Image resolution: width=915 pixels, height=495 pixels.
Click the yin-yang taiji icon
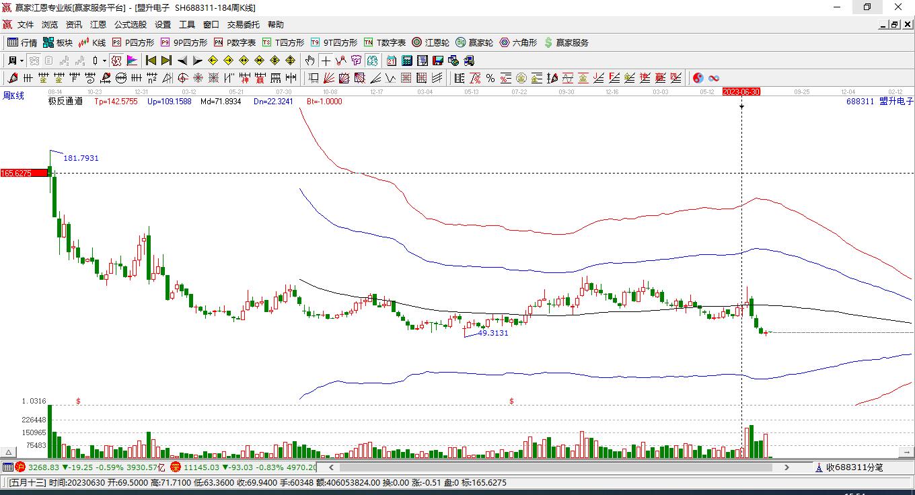[x=698, y=78]
